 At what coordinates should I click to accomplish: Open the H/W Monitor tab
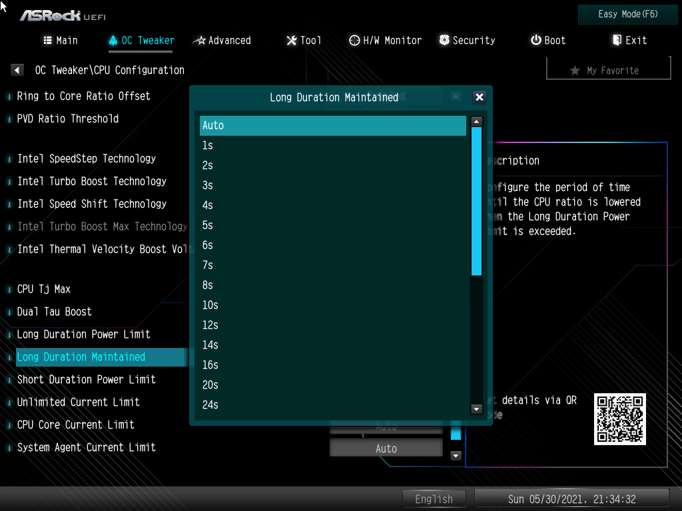tap(386, 41)
